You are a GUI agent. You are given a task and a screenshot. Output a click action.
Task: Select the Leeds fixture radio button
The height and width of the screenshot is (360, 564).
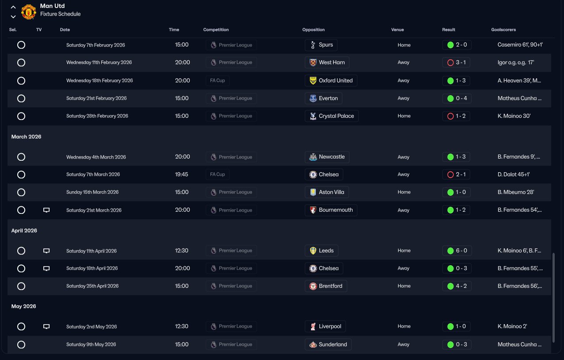click(21, 251)
